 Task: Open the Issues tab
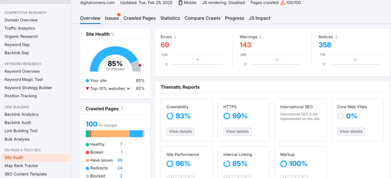coord(112,18)
